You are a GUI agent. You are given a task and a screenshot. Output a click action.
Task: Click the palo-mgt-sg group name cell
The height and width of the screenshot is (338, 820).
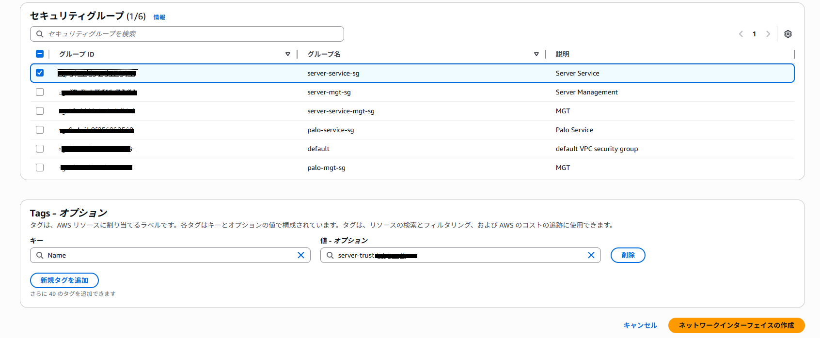click(326, 168)
